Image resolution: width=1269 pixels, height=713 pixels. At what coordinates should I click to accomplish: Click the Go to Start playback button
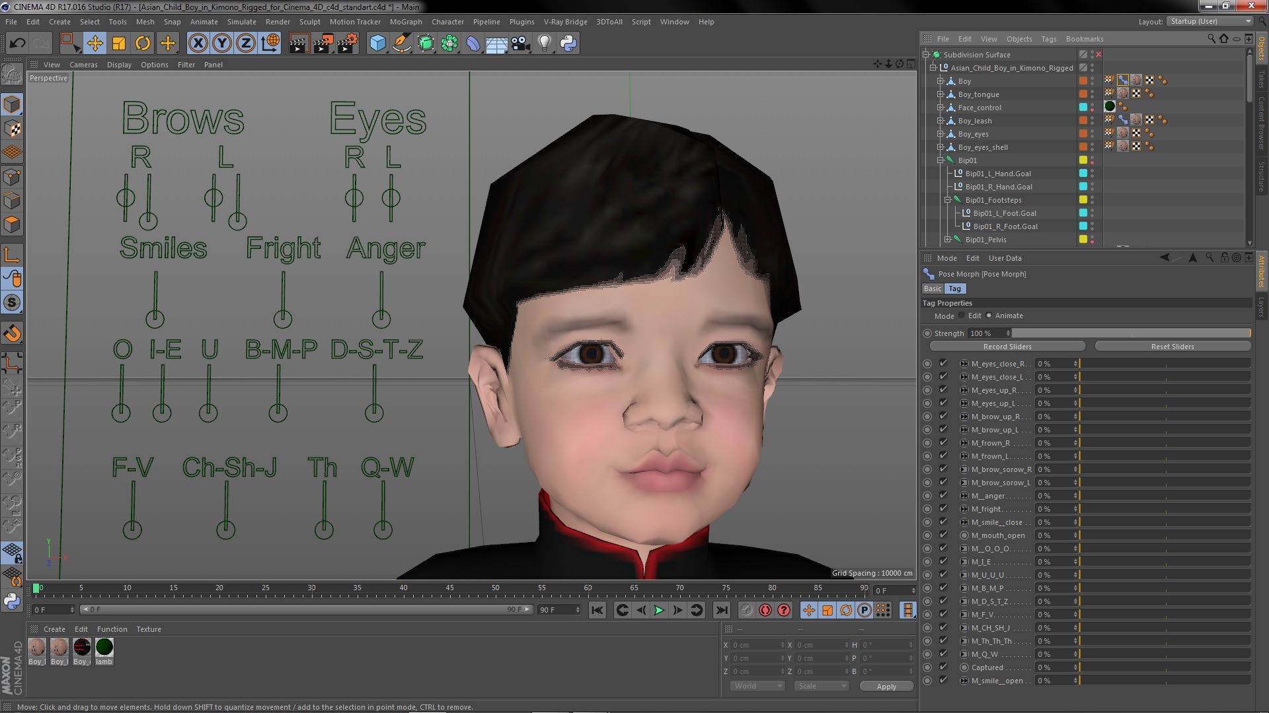597,610
